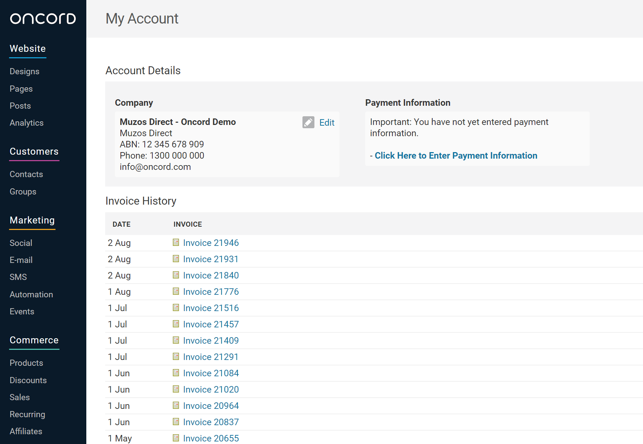
Task: Open the Invoice 21291 link
Action: [x=211, y=357]
